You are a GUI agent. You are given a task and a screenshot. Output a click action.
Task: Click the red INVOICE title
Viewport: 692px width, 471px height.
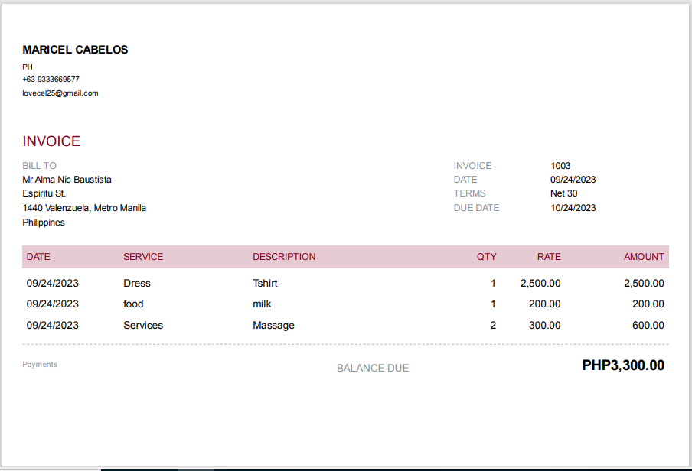pos(51,141)
